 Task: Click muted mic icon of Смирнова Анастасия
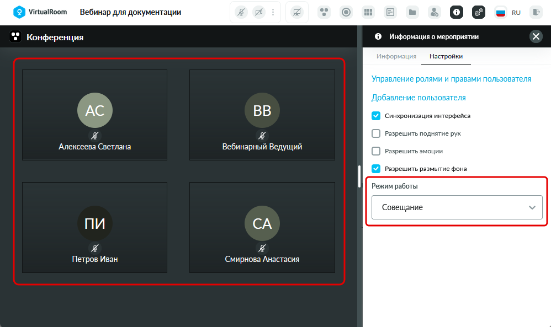pos(262,248)
